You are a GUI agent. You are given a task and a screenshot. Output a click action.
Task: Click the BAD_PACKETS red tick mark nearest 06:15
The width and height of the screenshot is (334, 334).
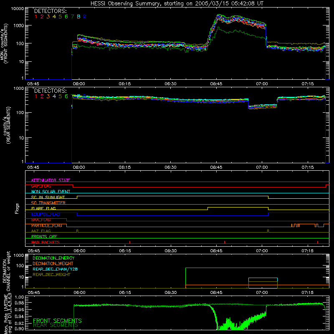point(130,242)
